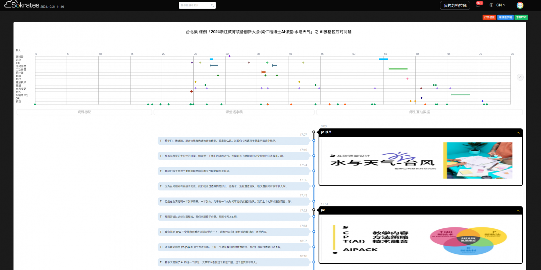
Task: Click the round scroll-up arrow button
Action: pos(520,77)
